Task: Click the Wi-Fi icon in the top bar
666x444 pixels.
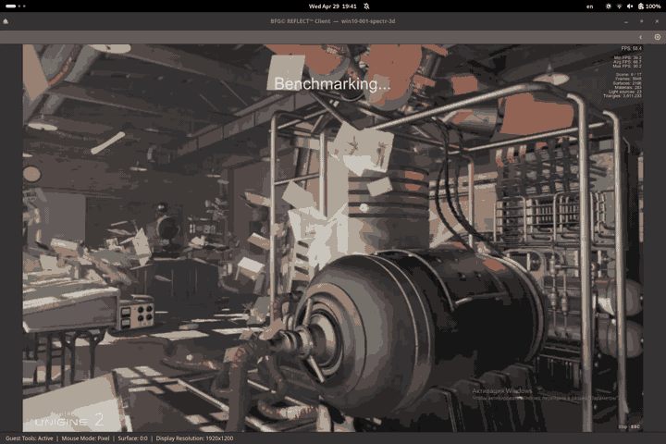Action: click(619, 6)
